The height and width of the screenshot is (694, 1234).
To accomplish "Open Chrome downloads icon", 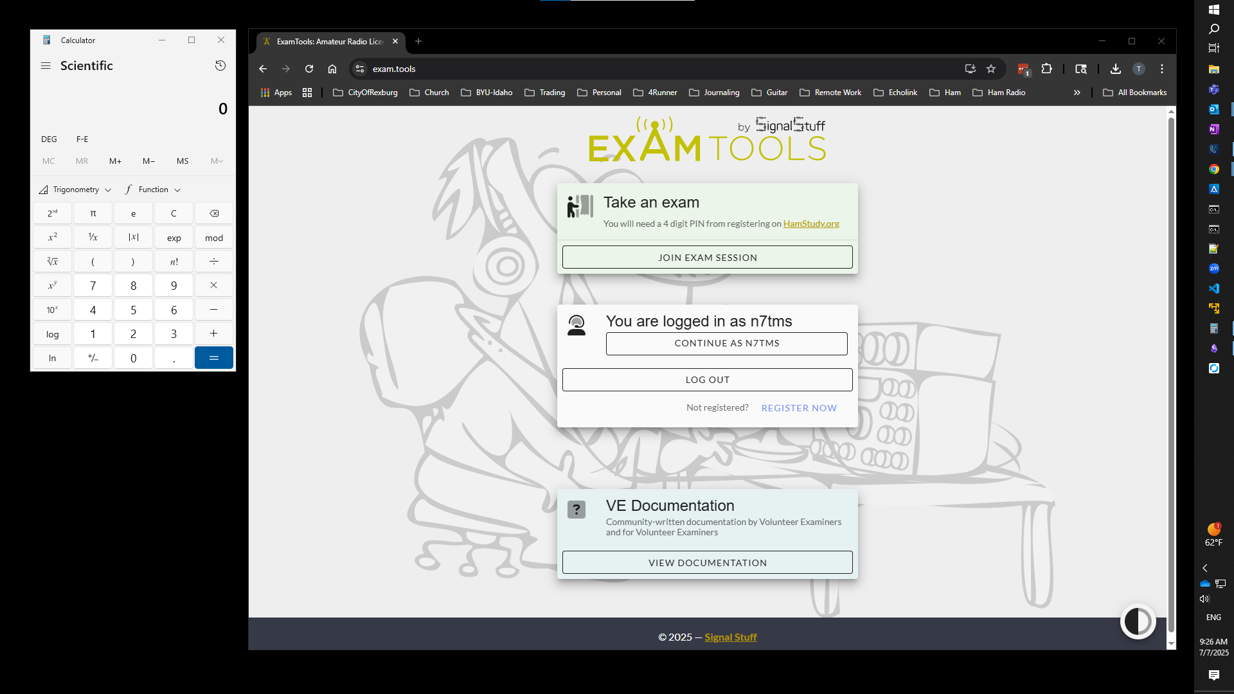I will point(1116,69).
